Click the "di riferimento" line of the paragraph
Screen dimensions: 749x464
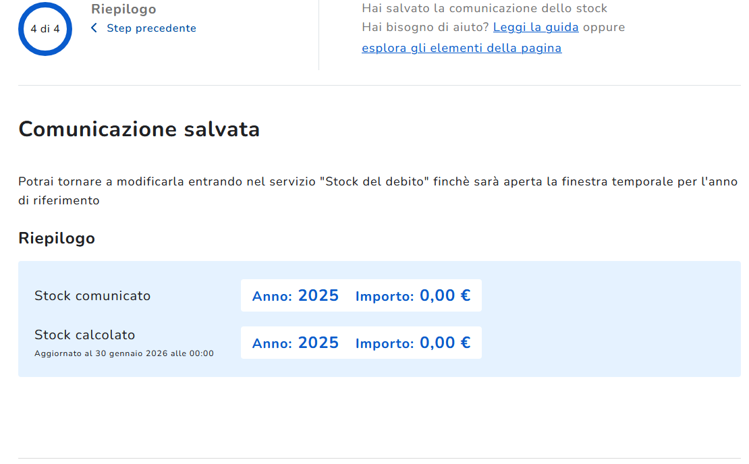click(x=59, y=201)
